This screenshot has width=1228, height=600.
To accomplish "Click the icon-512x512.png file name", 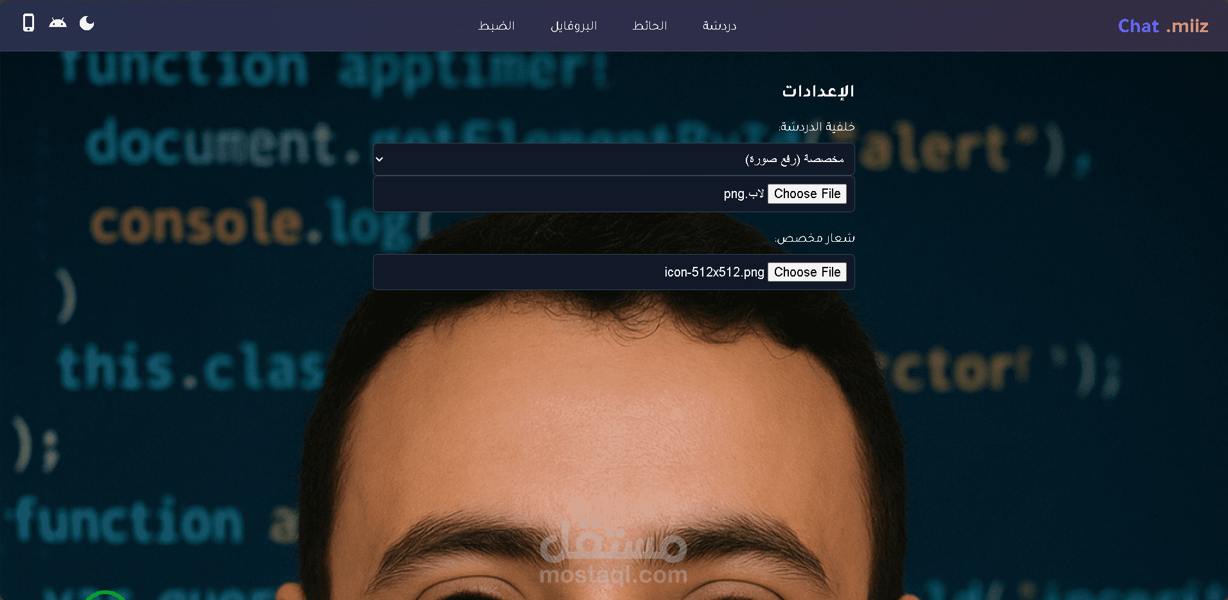I will click(714, 272).
